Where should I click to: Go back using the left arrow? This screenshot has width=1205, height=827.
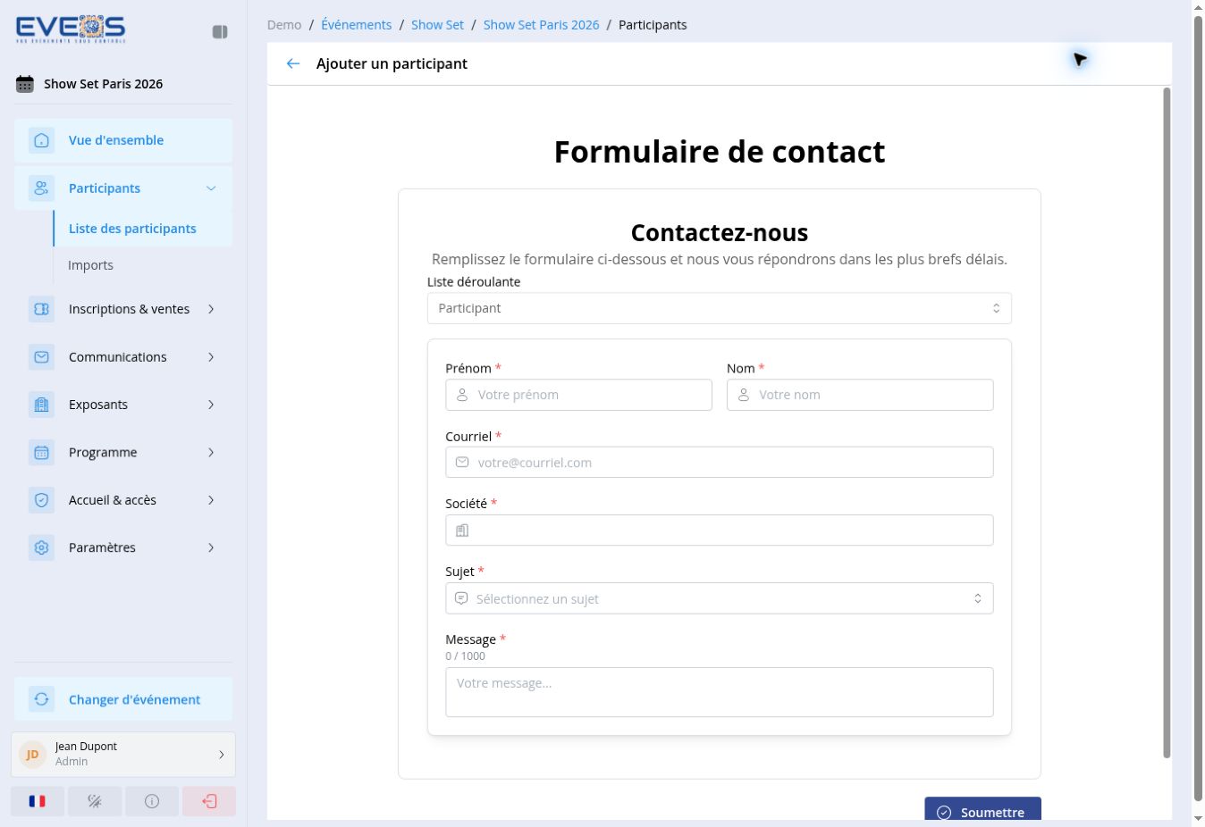pyautogui.click(x=293, y=63)
